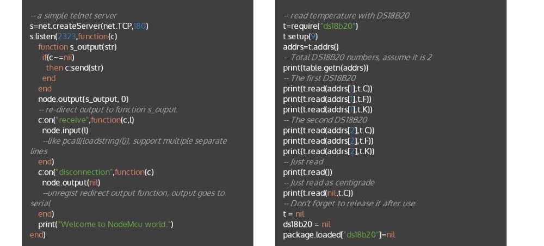Screen dimensions: 544x246
Task: Click the node.output(s_output, 0) line
Action: (x=83, y=99)
